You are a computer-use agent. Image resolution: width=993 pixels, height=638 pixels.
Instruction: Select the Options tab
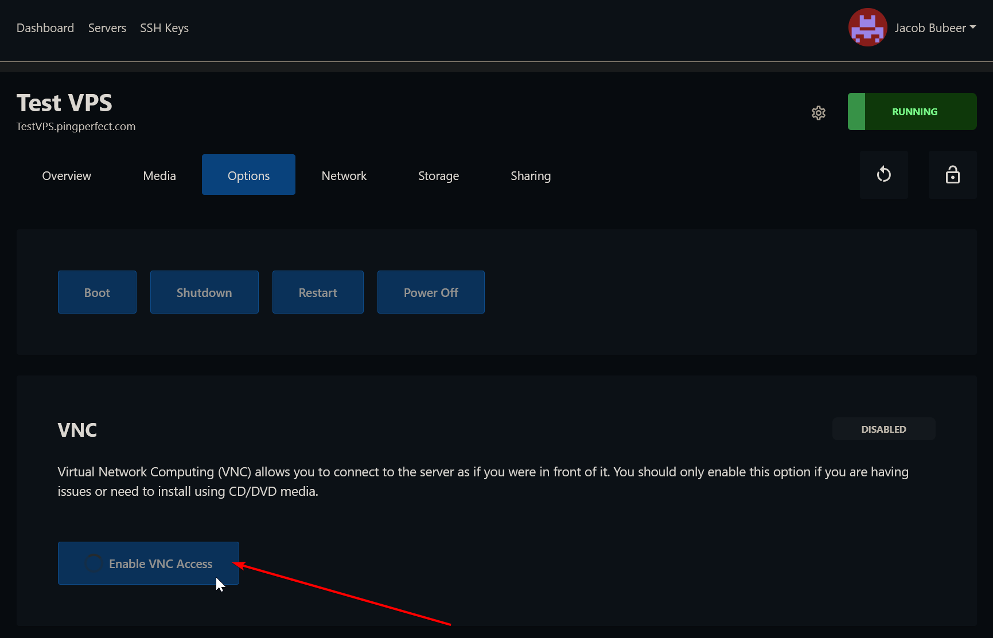click(248, 175)
